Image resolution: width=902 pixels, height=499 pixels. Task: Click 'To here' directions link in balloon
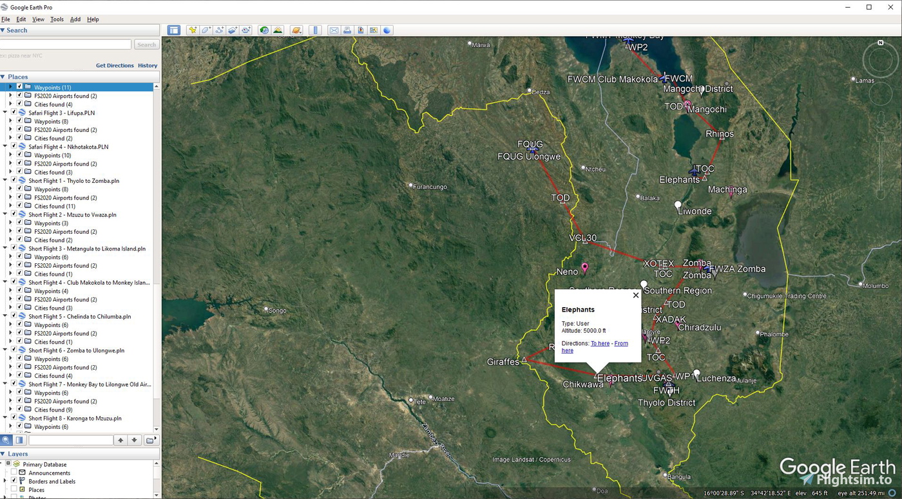pyautogui.click(x=600, y=343)
